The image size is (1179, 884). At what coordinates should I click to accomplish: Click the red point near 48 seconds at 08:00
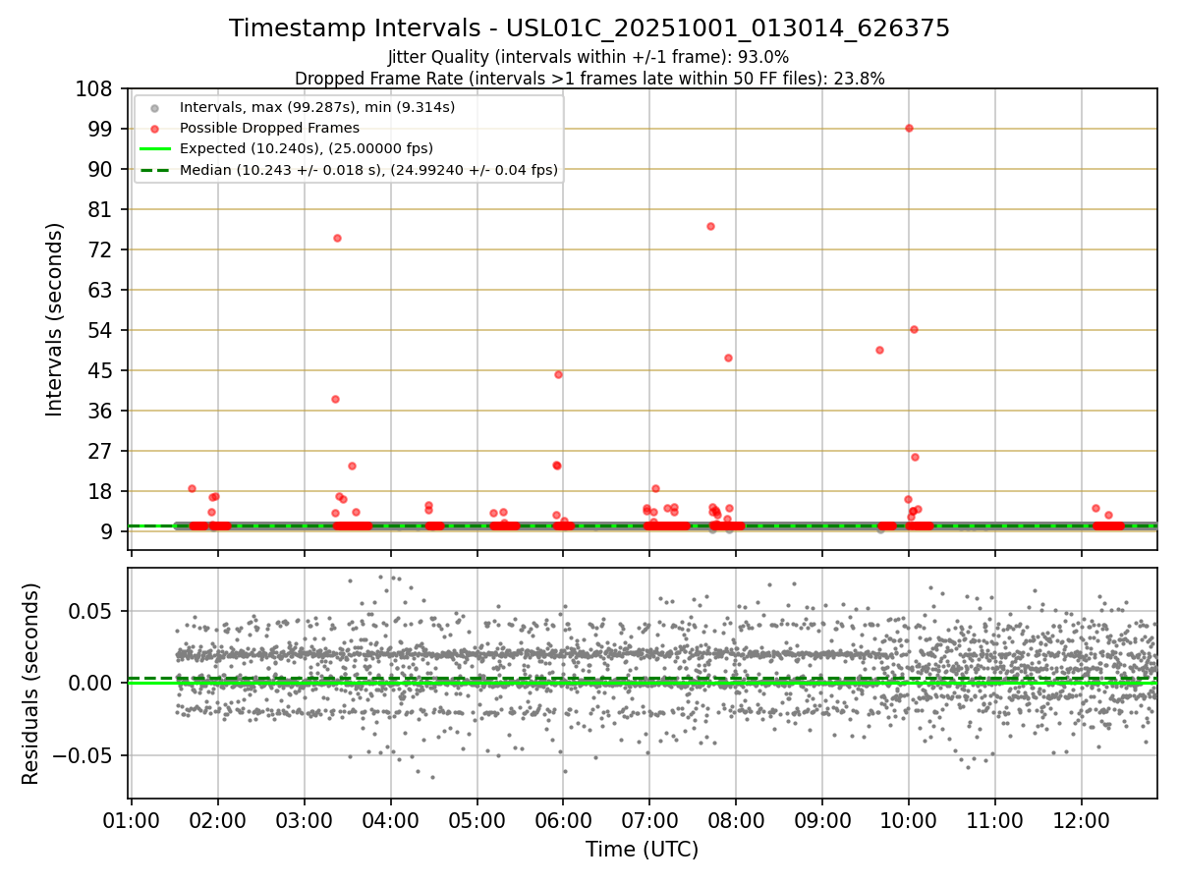[728, 358]
